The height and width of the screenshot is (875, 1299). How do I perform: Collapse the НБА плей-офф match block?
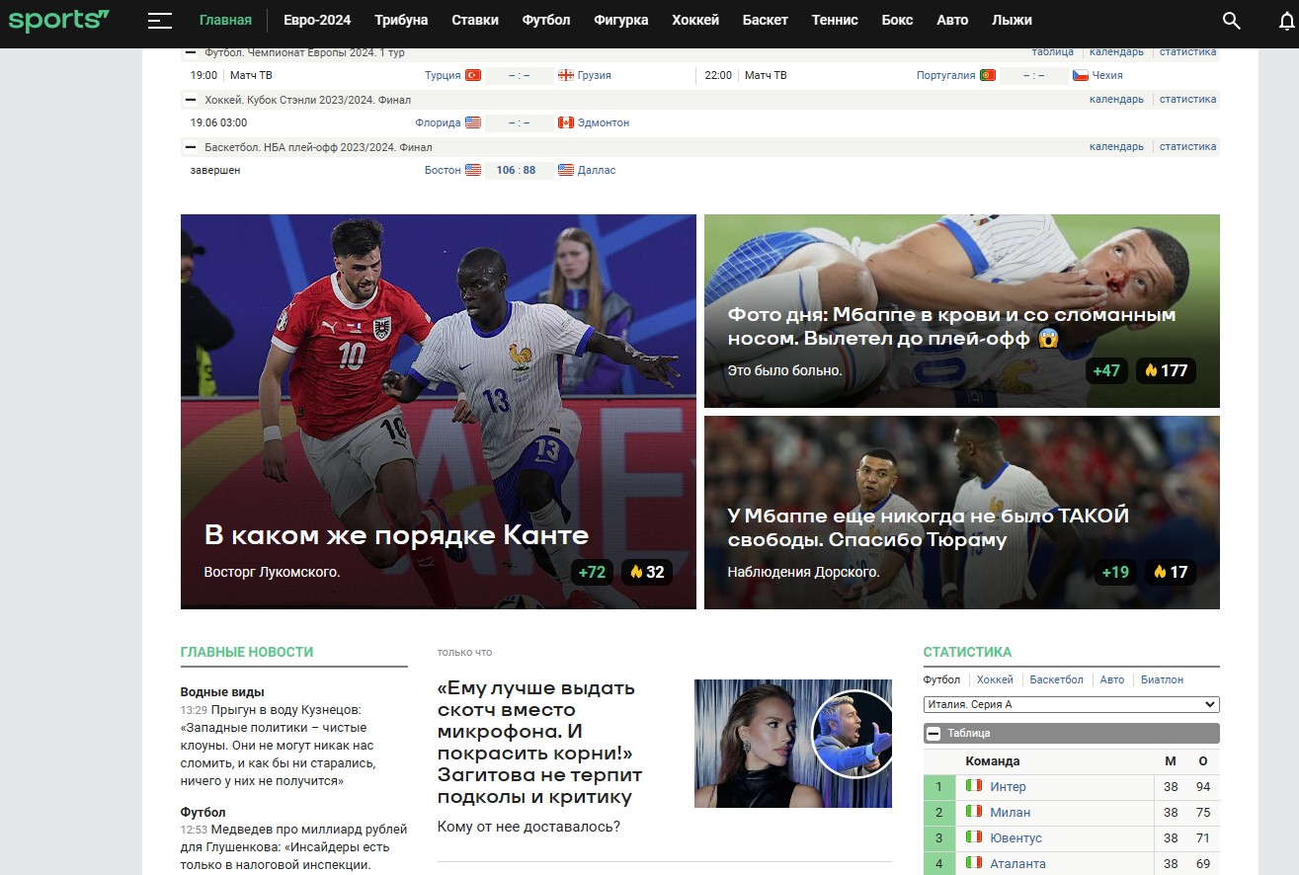click(191, 147)
